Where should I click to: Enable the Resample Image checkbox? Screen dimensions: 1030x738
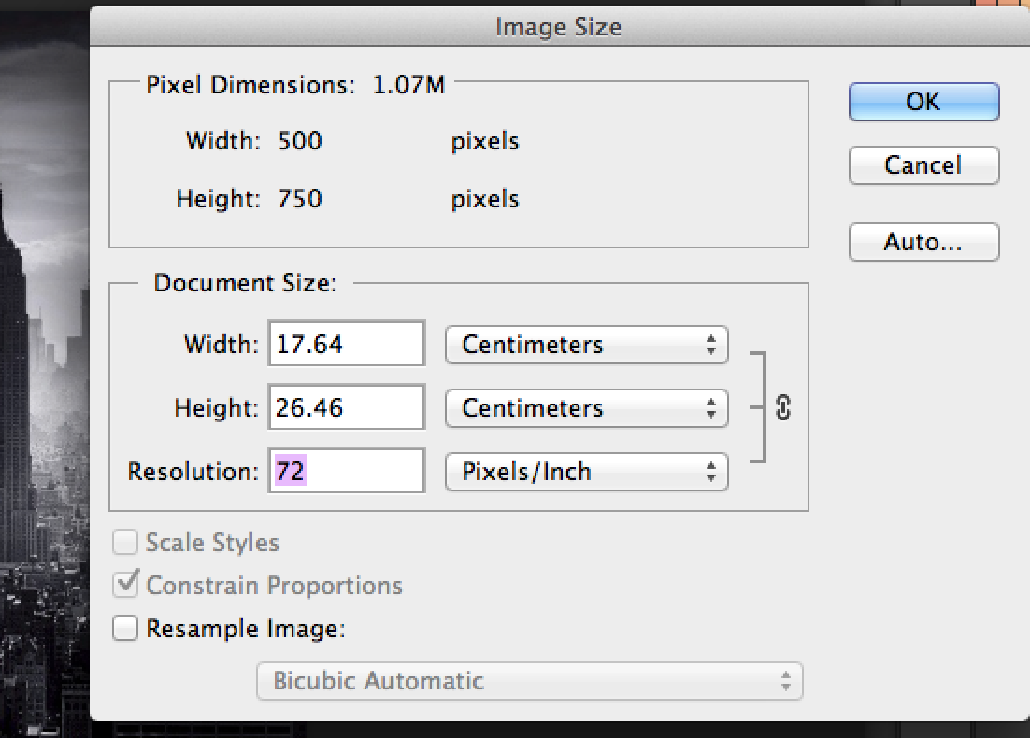pos(124,629)
